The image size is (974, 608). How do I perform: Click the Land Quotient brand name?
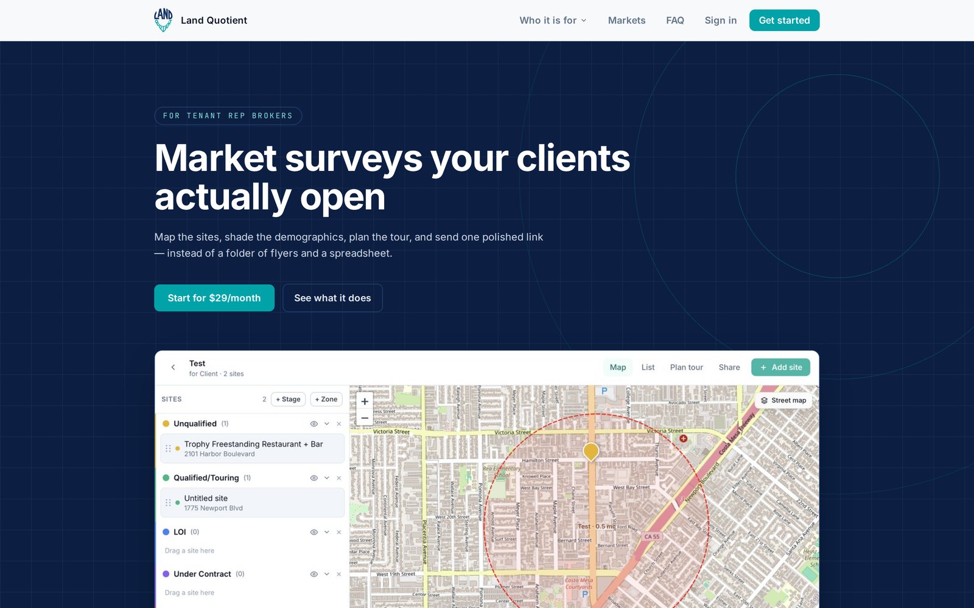tap(214, 20)
